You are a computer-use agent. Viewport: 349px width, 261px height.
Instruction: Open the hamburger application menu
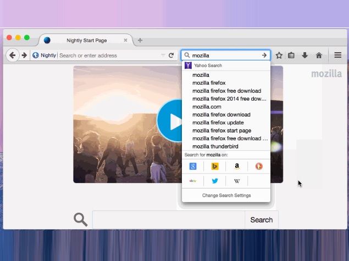tap(338, 55)
